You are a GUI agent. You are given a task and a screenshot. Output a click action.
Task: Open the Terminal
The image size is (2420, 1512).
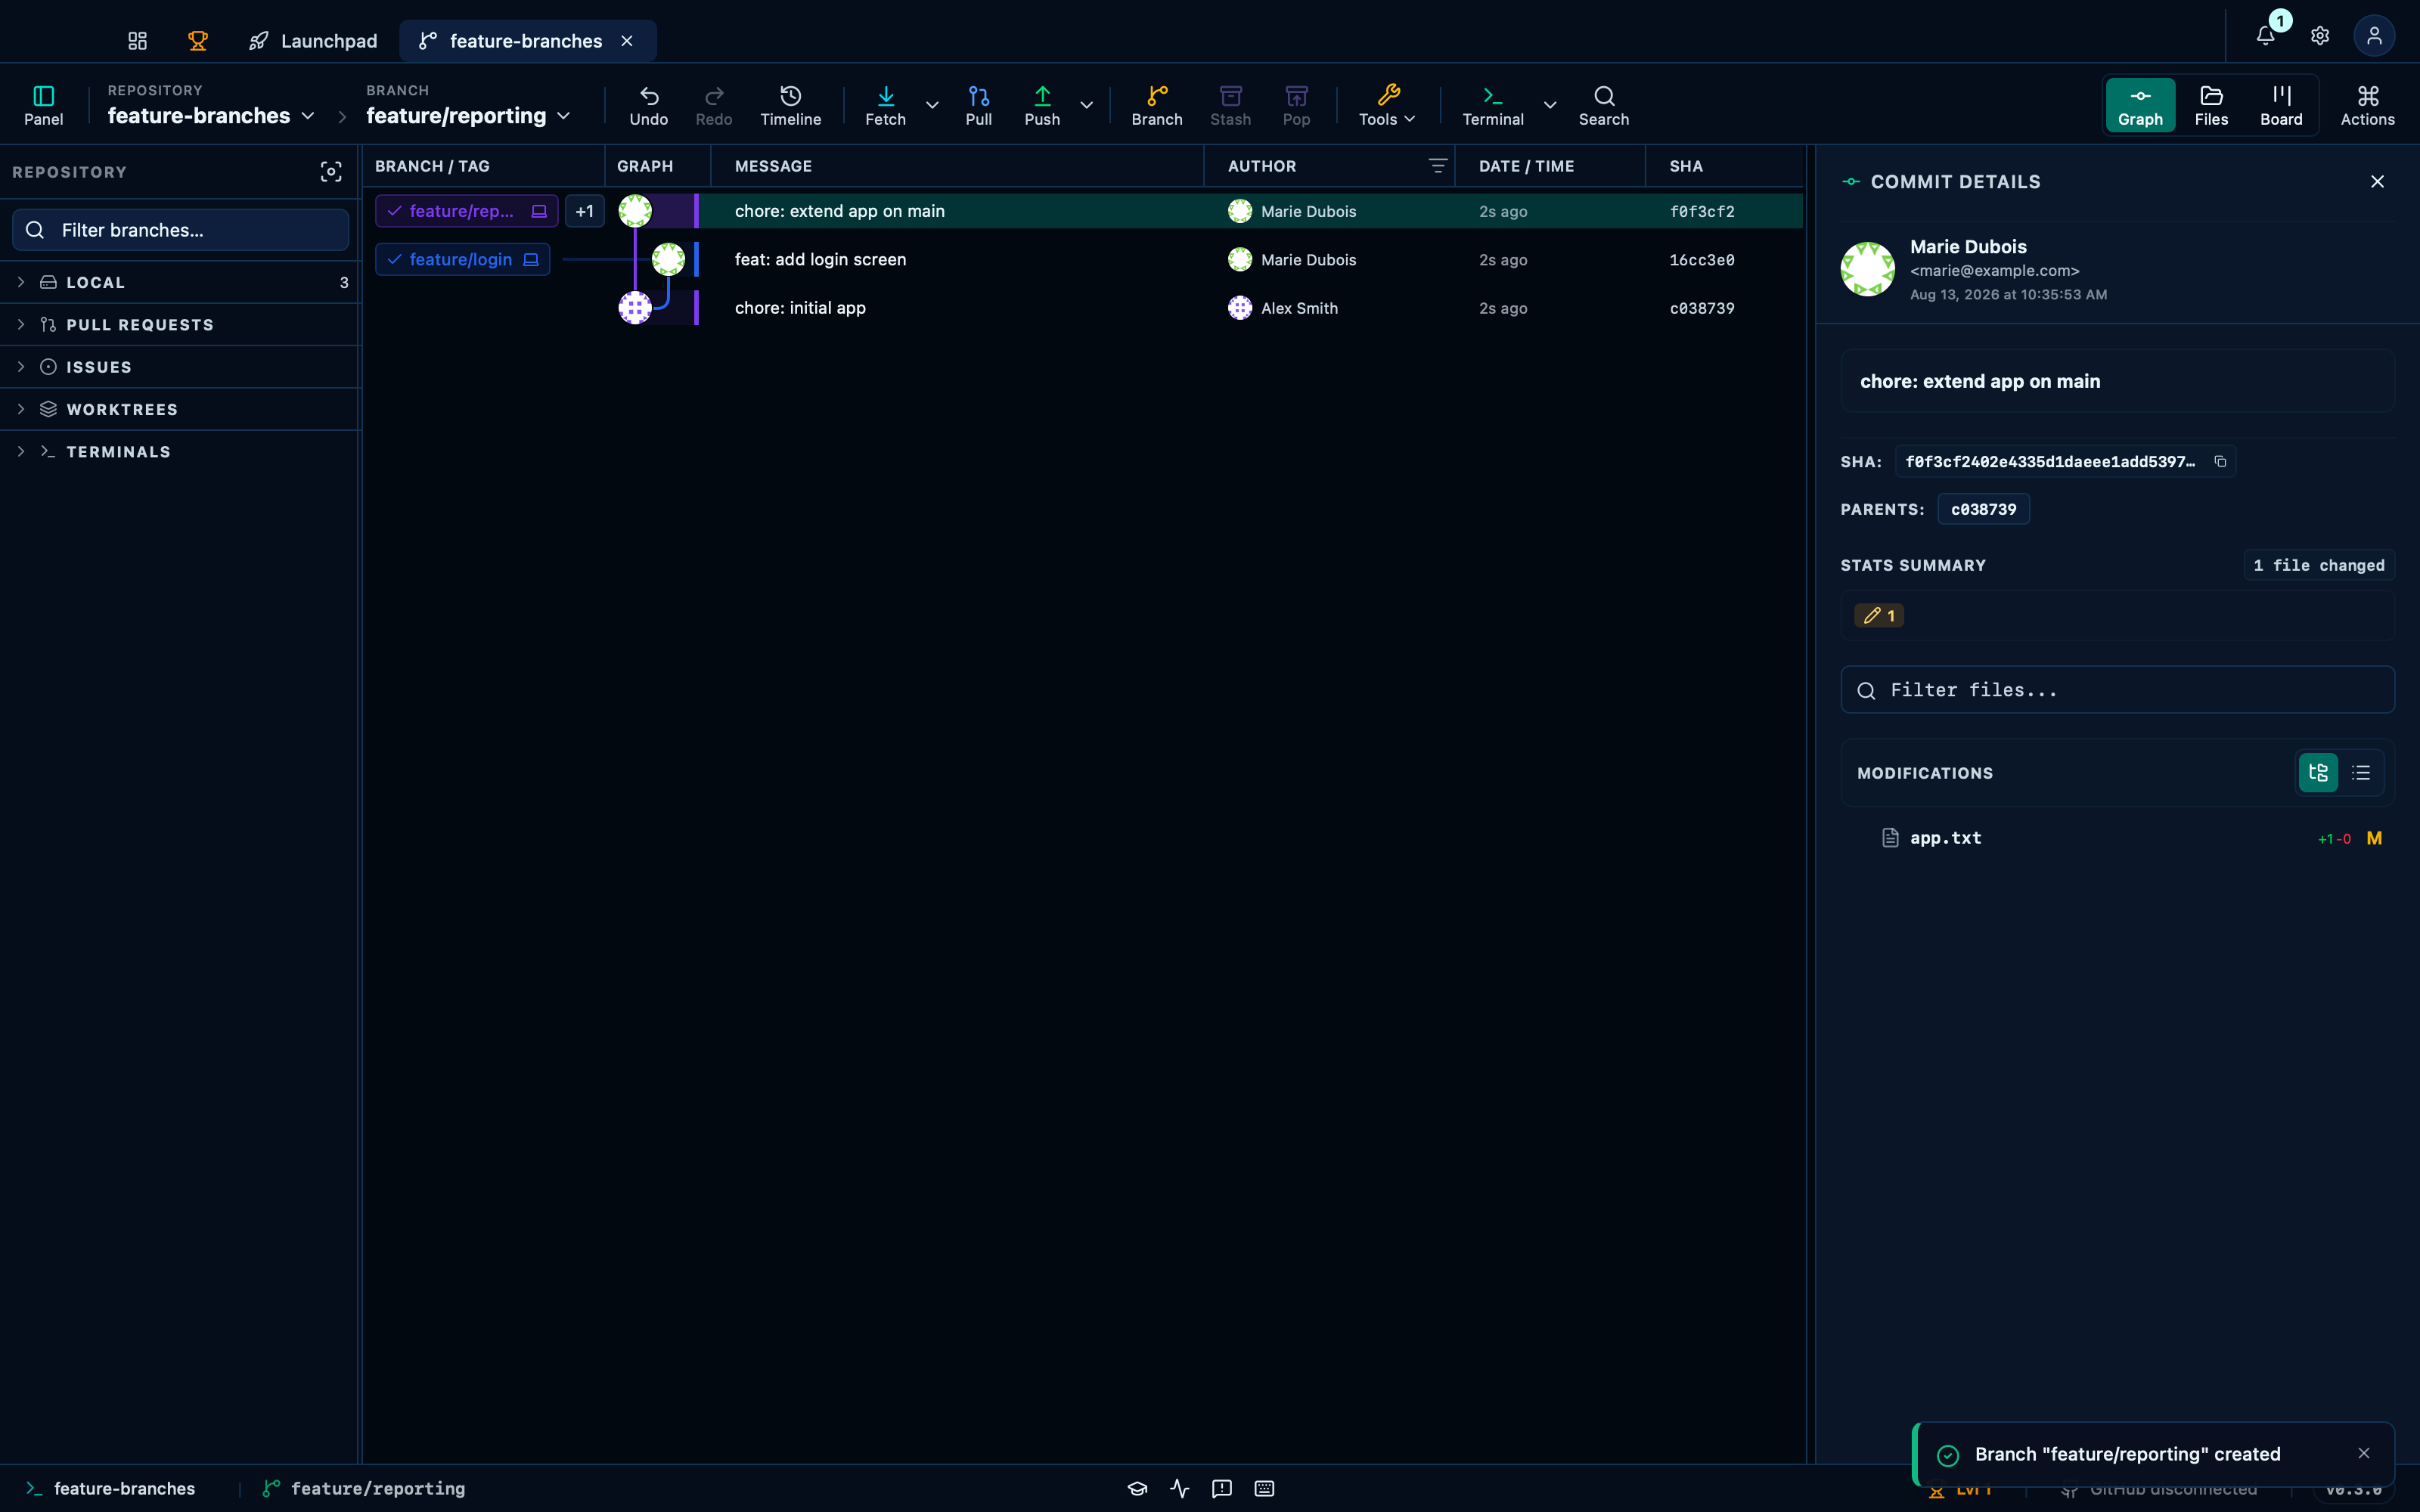click(x=1493, y=105)
